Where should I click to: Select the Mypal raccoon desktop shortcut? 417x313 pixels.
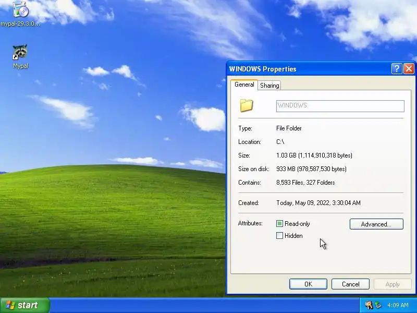coord(20,56)
